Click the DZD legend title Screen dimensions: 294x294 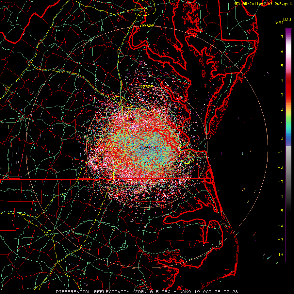coord(287,20)
